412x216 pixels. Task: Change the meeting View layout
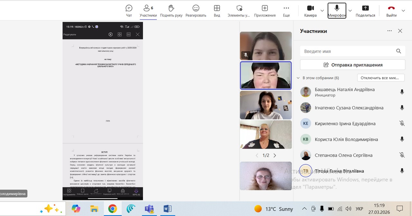tap(217, 11)
